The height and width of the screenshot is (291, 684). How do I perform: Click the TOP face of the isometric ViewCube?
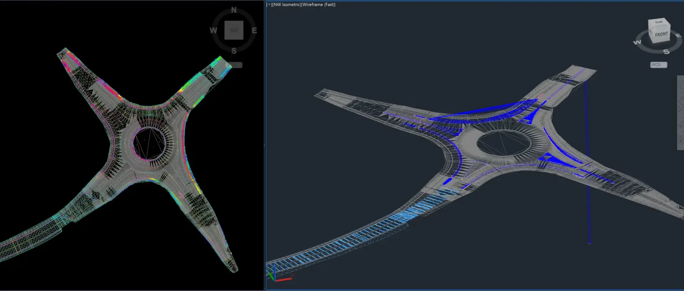658,23
